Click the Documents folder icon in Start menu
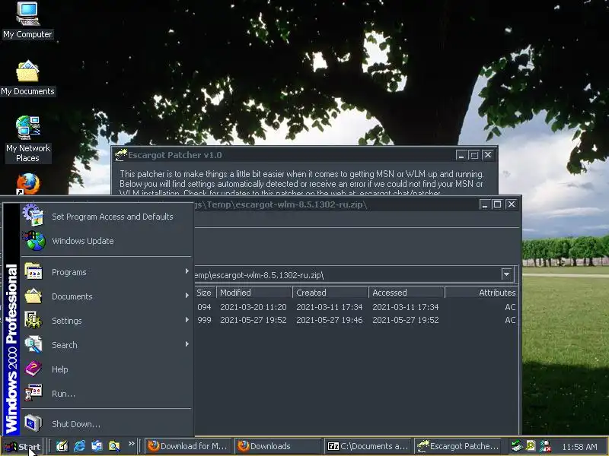Image resolution: width=609 pixels, height=456 pixels. coord(33,296)
